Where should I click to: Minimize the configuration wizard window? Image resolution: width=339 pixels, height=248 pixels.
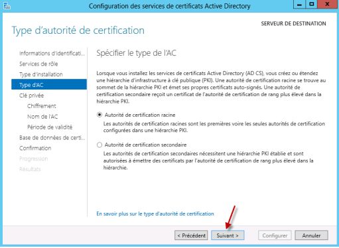299,5
